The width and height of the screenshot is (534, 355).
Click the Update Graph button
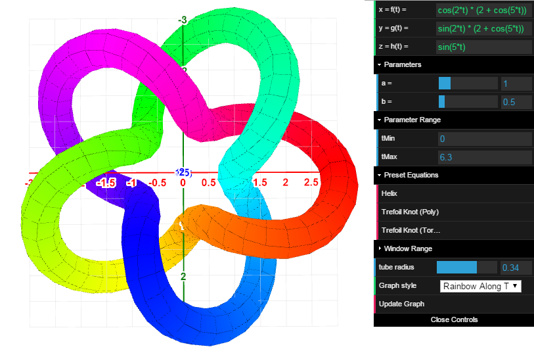[401, 304]
